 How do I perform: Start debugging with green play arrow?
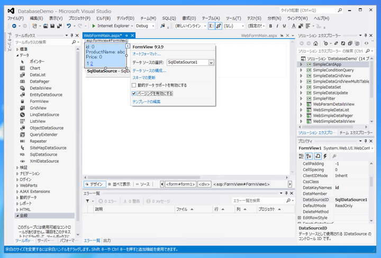94,26
